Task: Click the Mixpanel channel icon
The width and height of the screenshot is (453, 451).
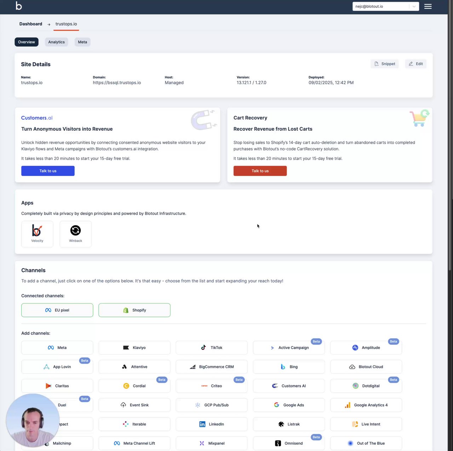Action: click(x=202, y=443)
